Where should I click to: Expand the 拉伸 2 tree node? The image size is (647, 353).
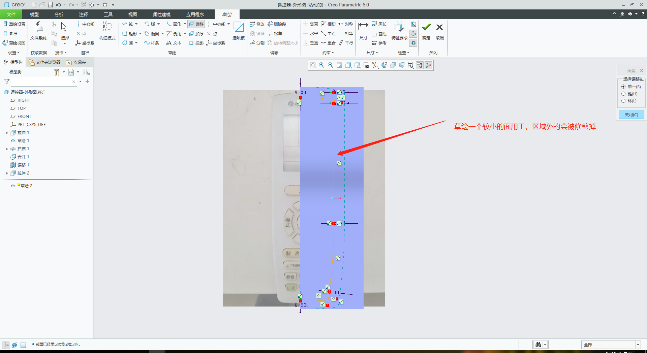click(7, 173)
